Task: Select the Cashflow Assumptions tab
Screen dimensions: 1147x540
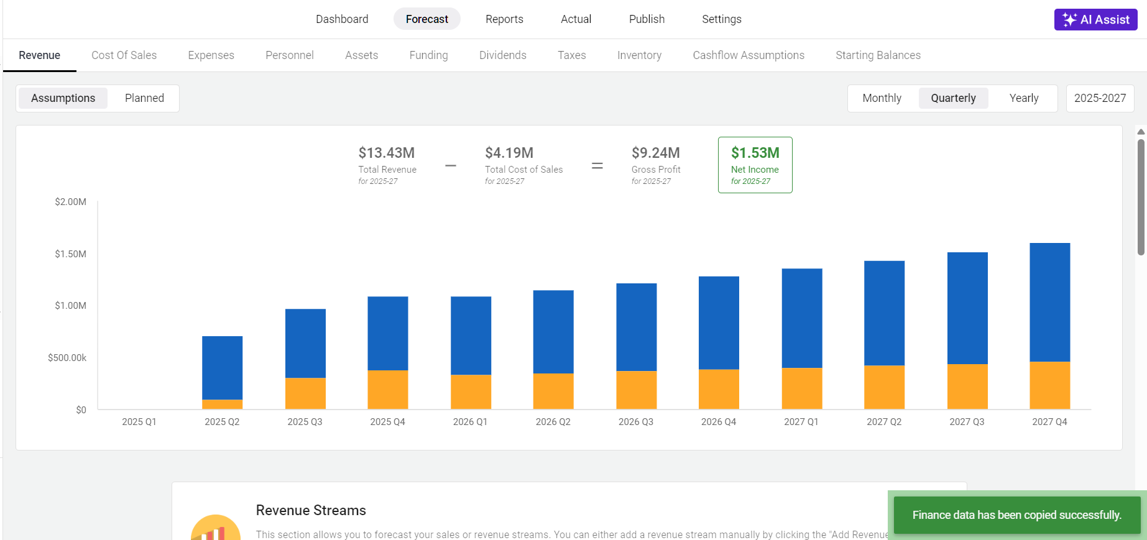Action: (x=748, y=55)
